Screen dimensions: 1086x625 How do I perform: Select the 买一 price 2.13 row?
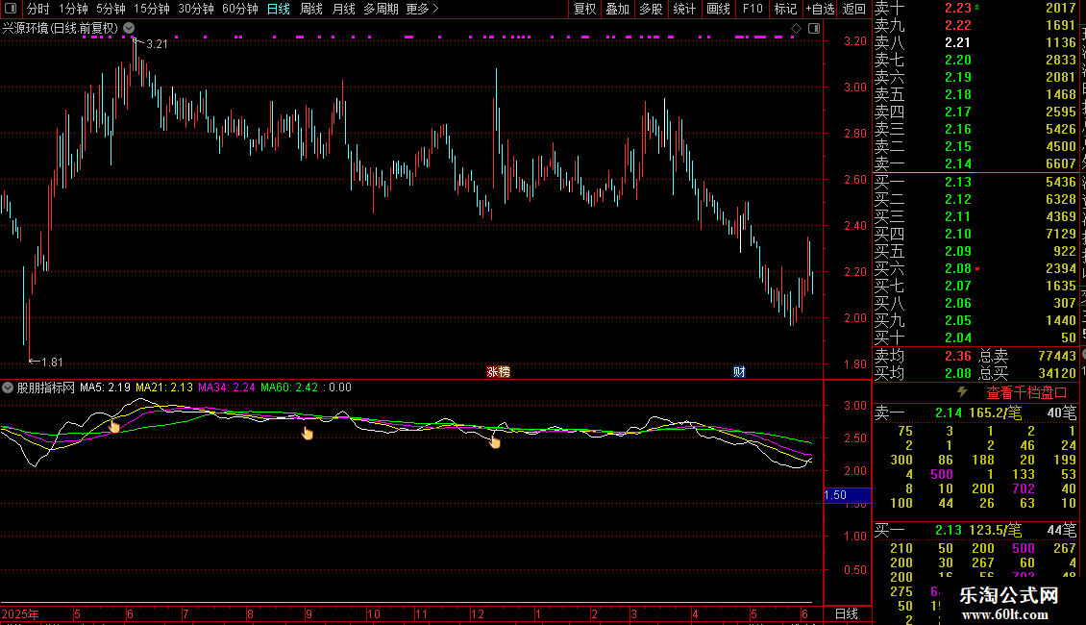(975, 182)
